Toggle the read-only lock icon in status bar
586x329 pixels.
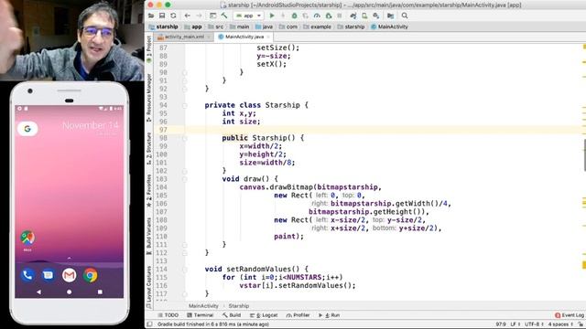[581, 324]
